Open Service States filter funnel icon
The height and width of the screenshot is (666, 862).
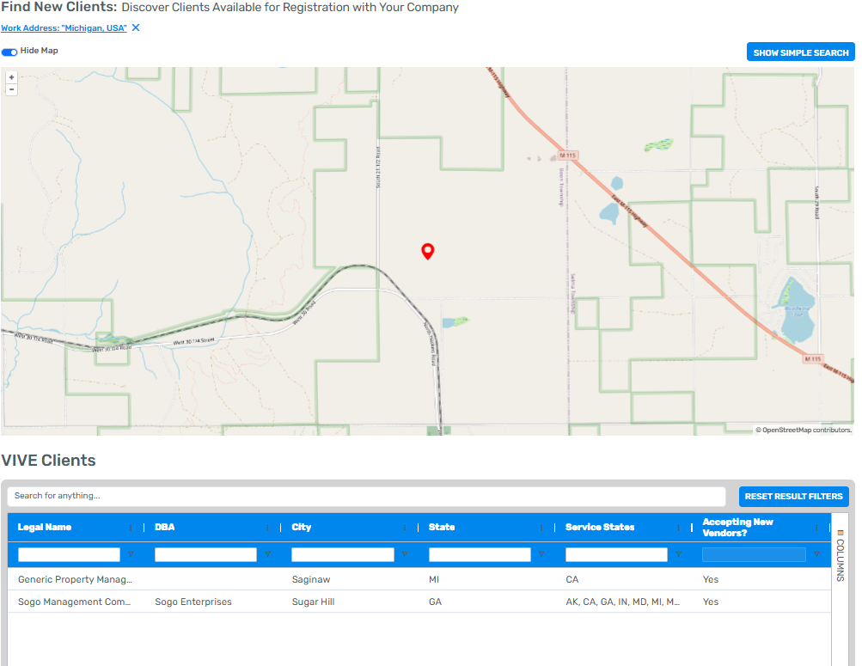679,554
